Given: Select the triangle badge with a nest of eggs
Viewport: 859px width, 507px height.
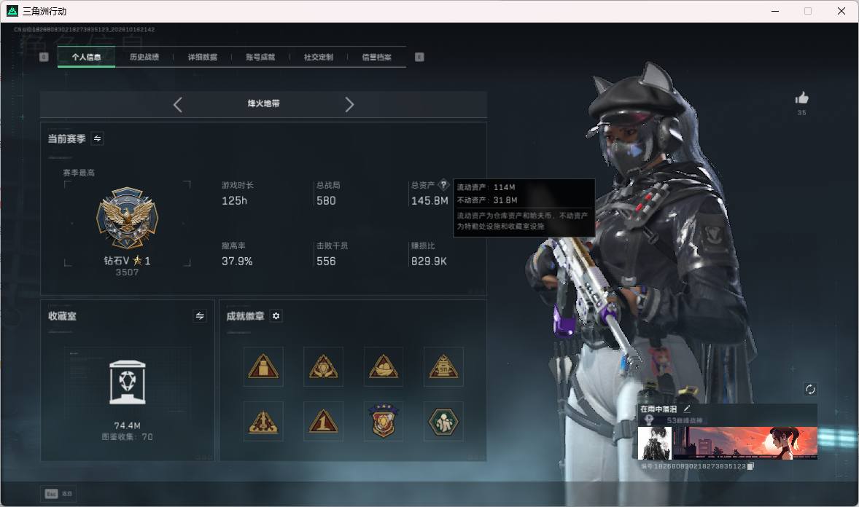Looking at the screenshot, I should pos(384,367).
